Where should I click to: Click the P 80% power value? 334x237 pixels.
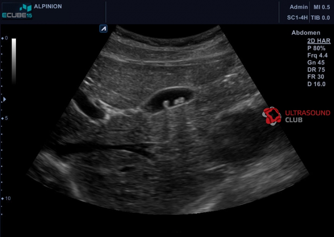click(316, 48)
